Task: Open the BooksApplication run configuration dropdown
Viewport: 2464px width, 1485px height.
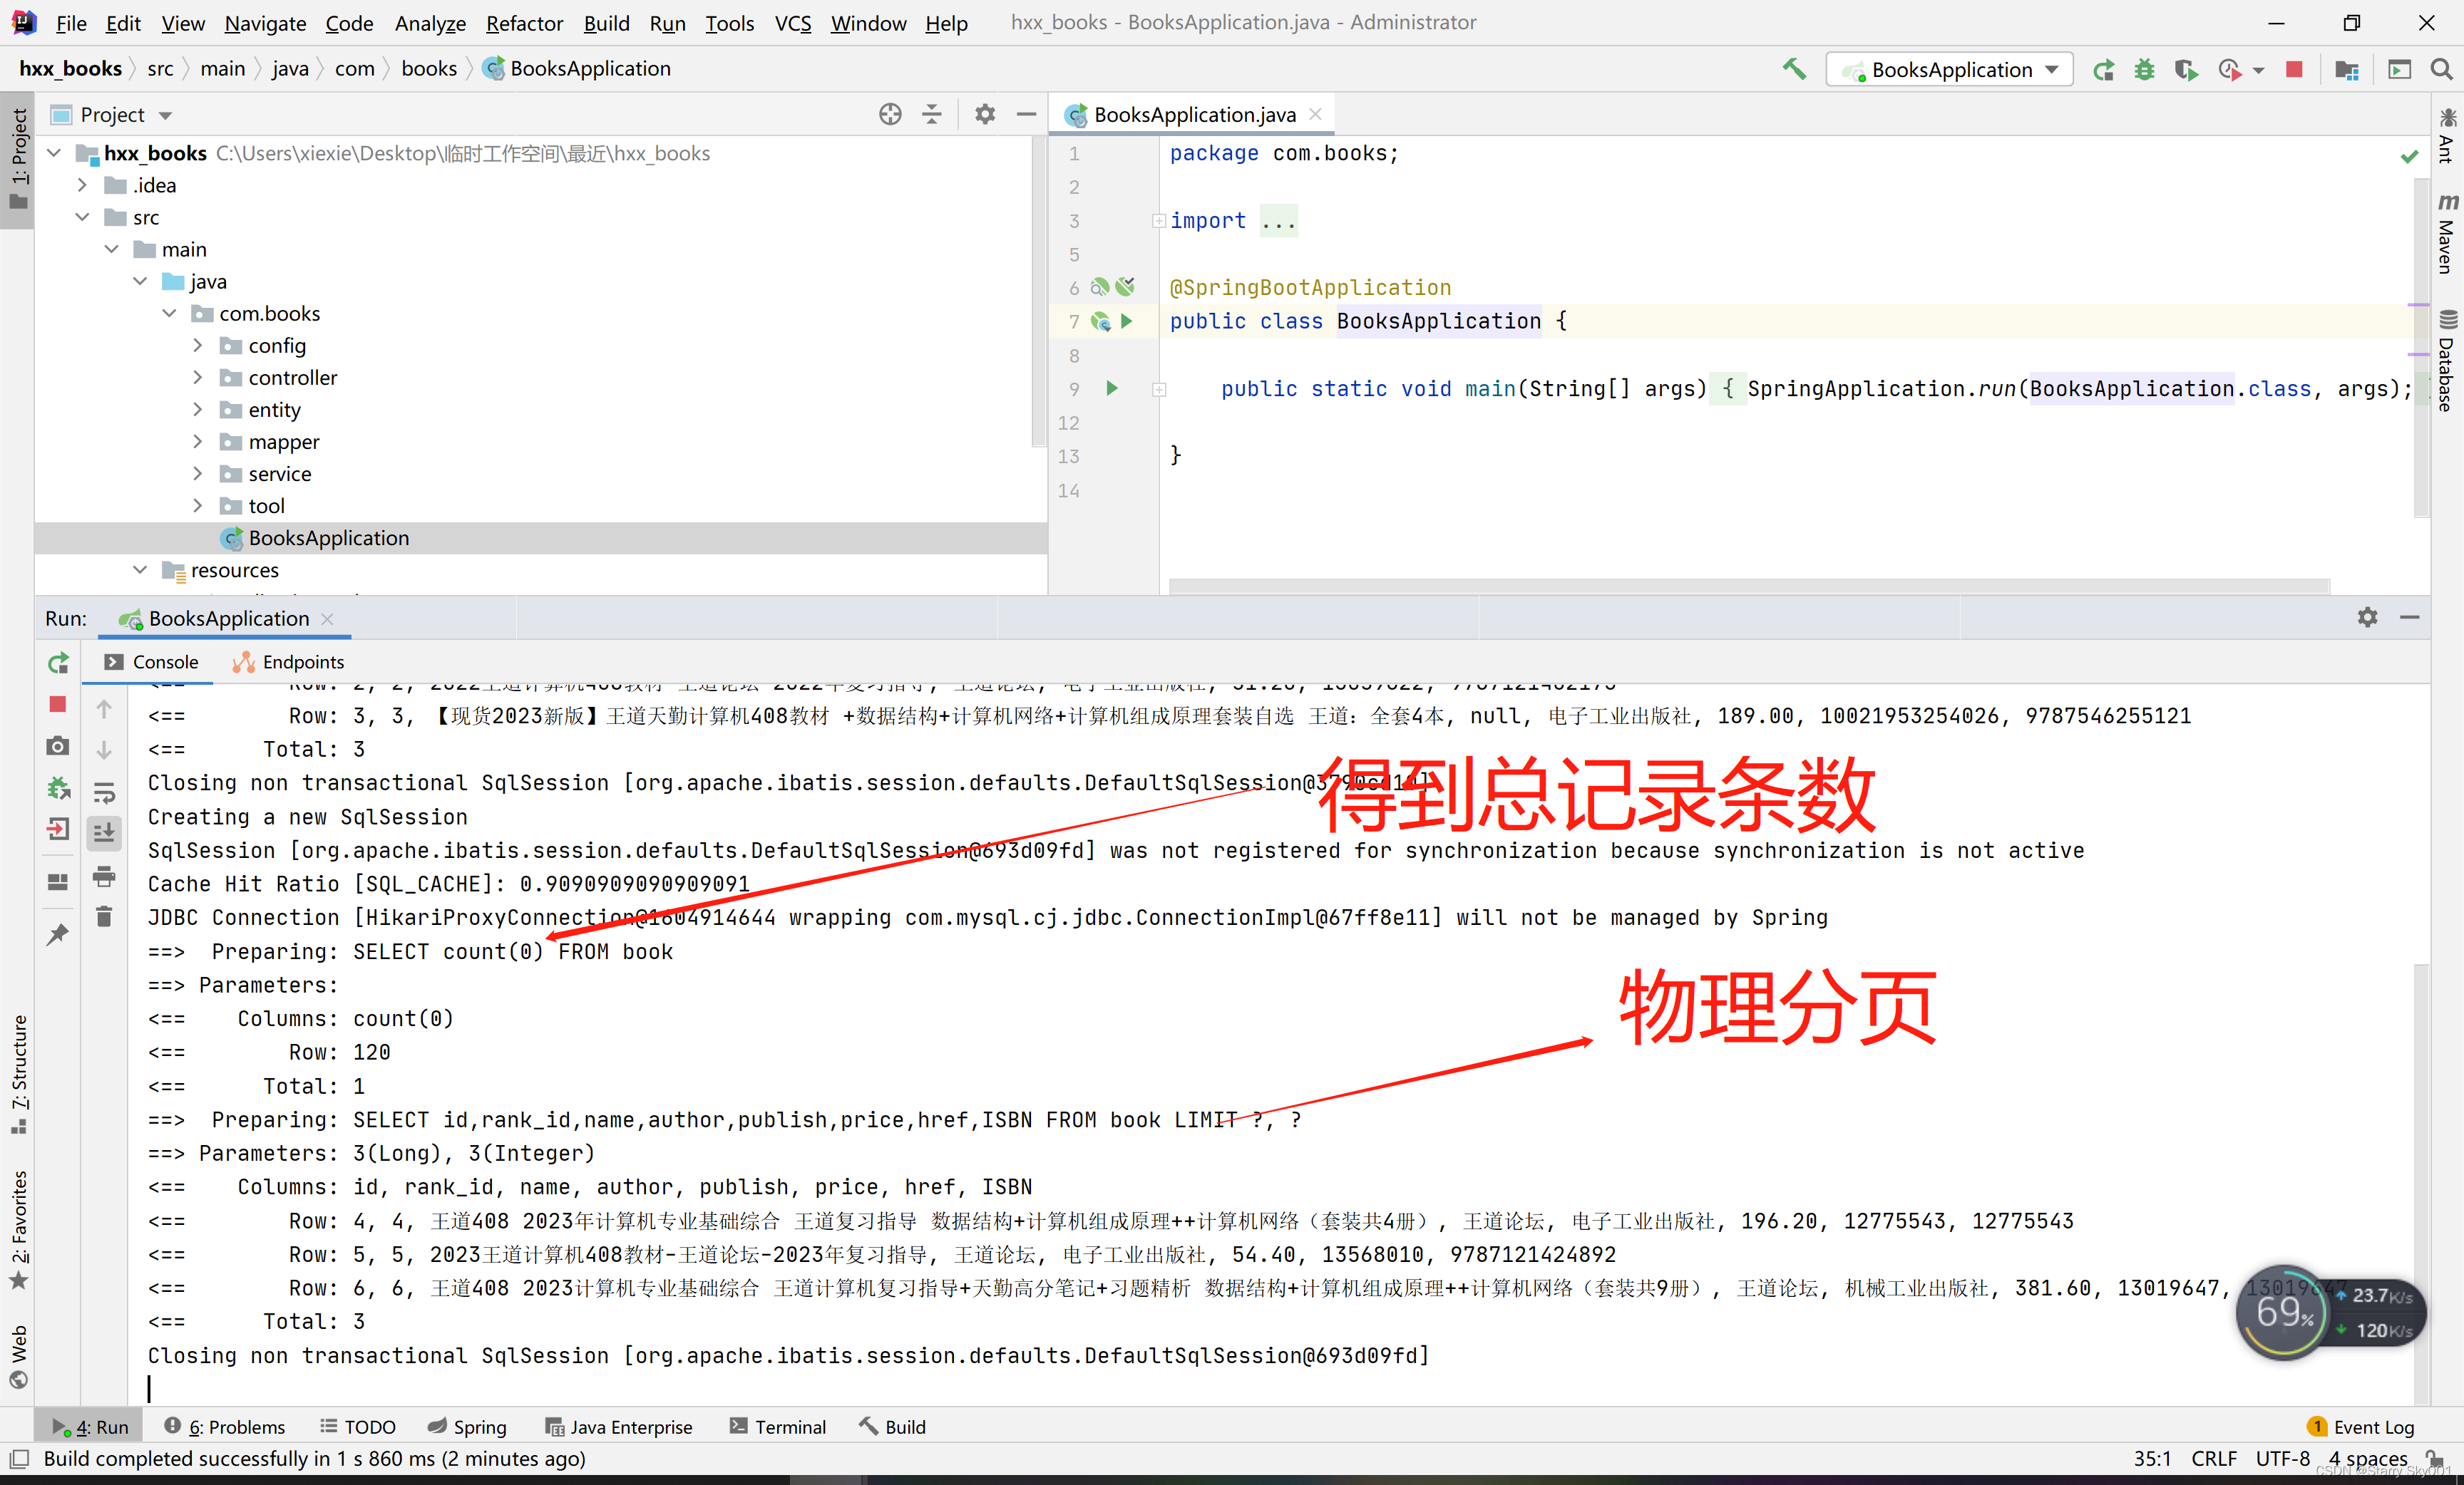Action: pyautogui.click(x=1949, y=69)
